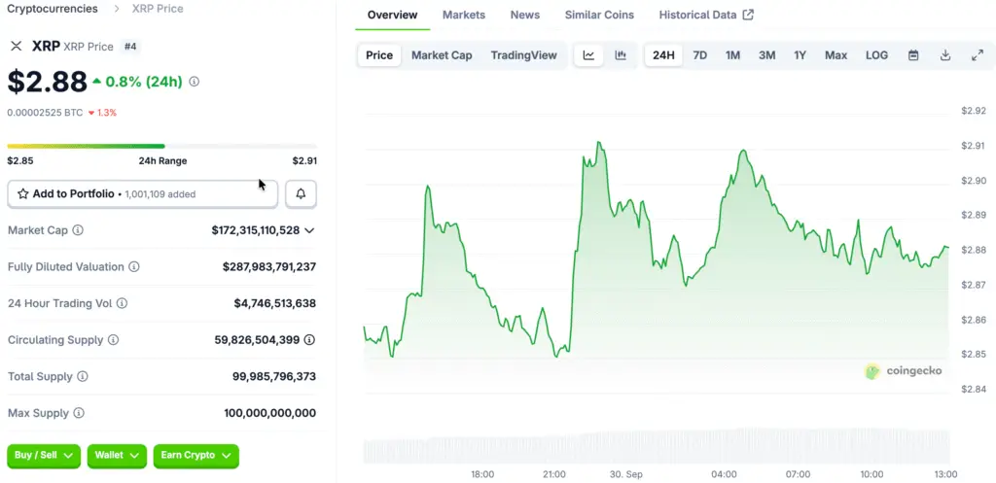Select the Max time range
Viewport: 996px width, 483px height.
(836, 55)
